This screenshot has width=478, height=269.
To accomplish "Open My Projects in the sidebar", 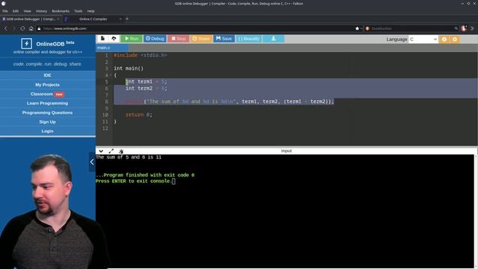I will 47,84.
